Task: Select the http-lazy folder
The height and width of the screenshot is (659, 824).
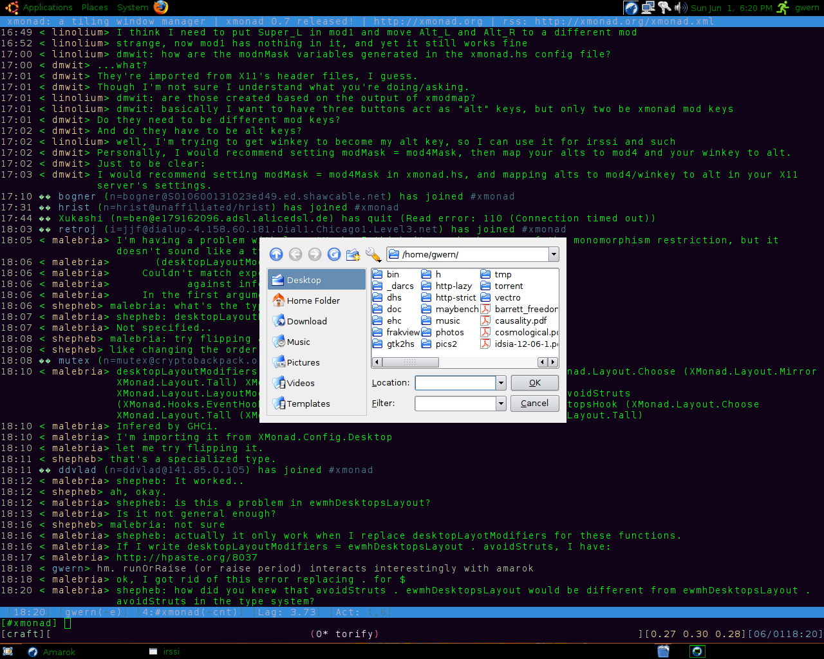Action: 447,286
